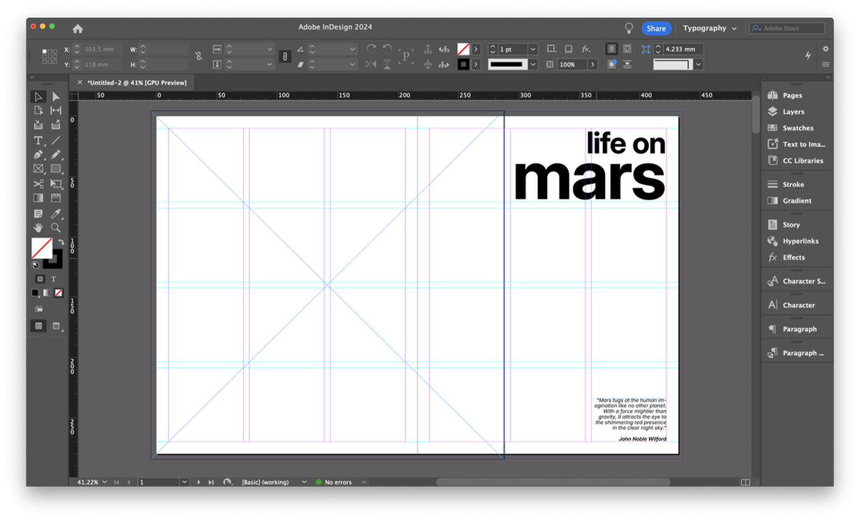The image size is (860, 521).
Task: Select the Pen tool
Action: coord(38,155)
